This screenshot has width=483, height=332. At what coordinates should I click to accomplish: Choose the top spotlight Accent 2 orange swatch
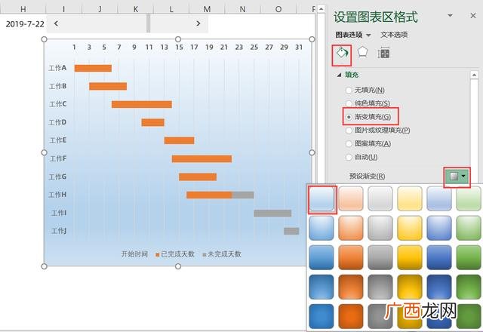[x=350, y=228]
